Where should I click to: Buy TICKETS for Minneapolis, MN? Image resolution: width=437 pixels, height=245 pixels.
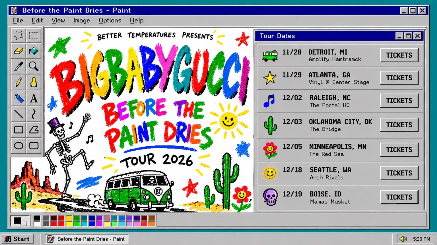(399, 150)
